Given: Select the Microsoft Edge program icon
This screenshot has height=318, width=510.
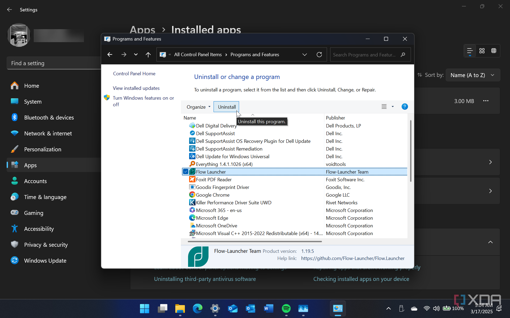Looking at the screenshot, I should 192,218.
